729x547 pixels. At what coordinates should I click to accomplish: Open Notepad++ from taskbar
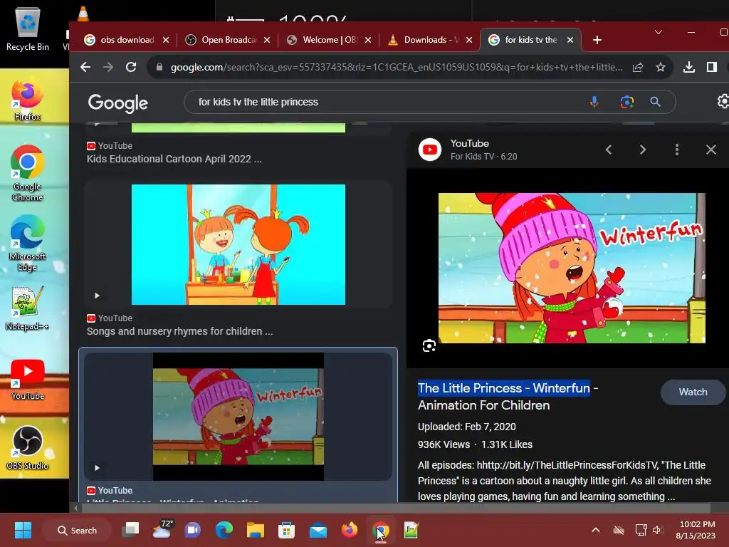[x=411, y=530]
